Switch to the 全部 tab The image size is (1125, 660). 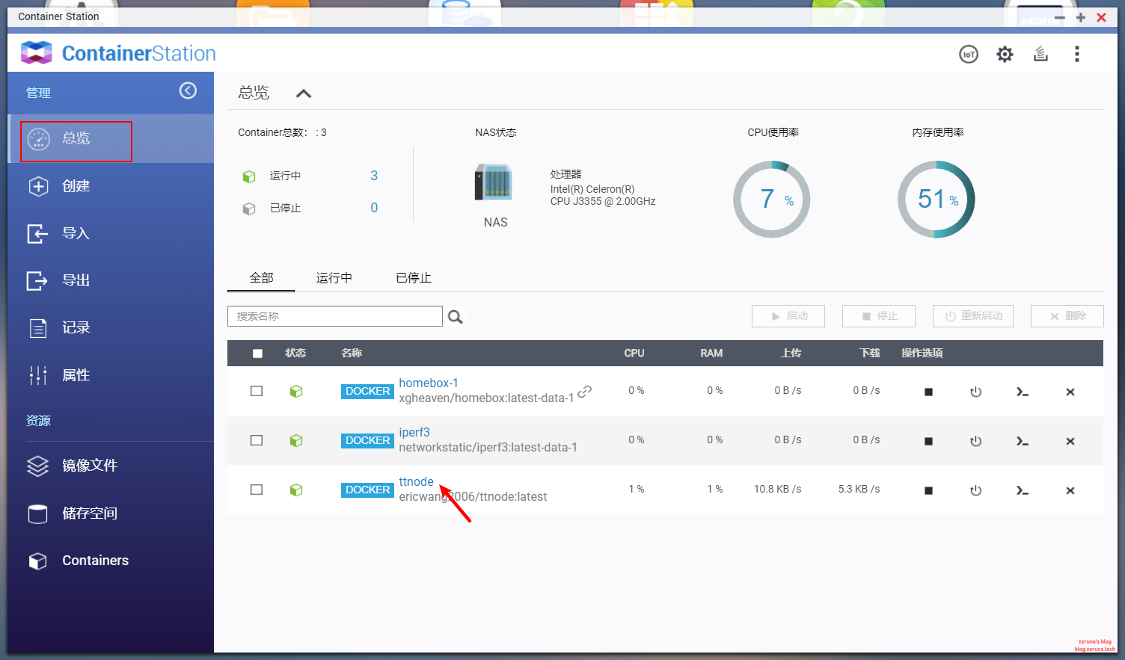[x=261, y=278]
